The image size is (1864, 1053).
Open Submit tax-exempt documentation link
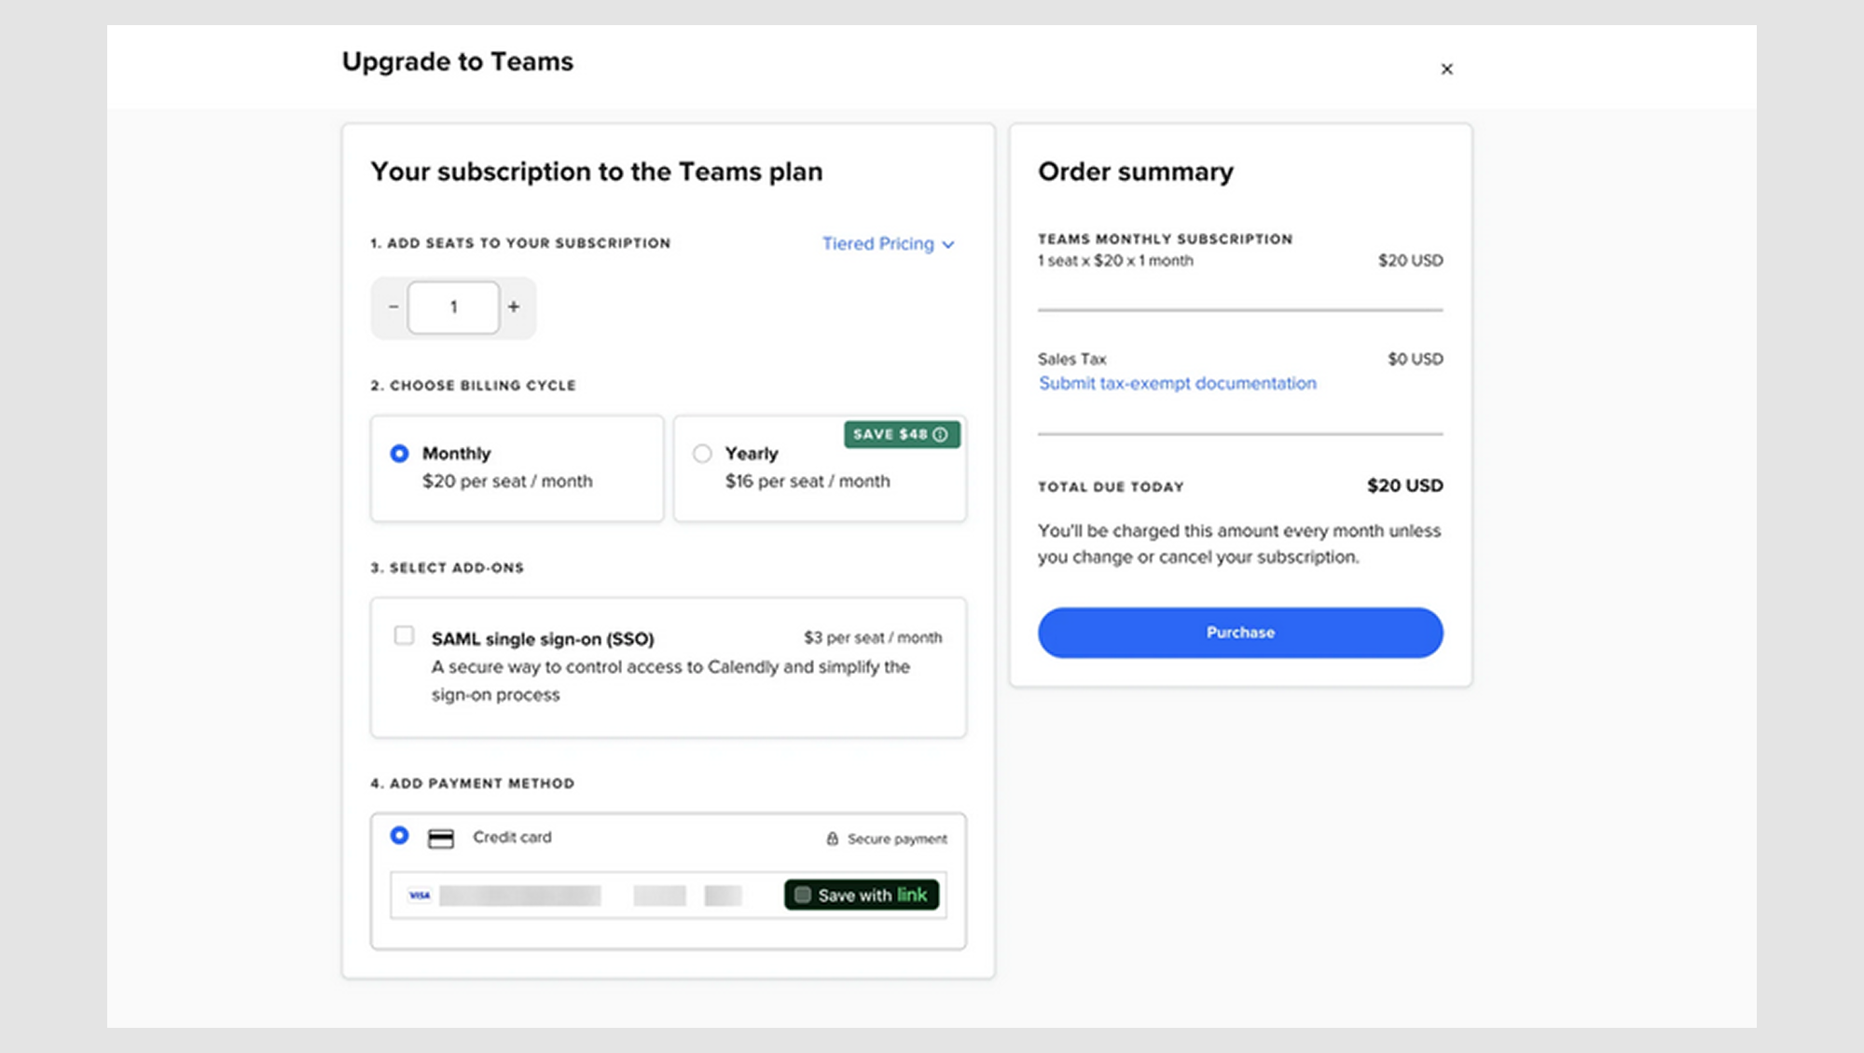click(1178, 383)
